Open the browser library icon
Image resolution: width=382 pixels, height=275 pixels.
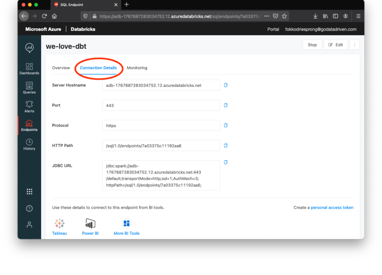point(325,16)
